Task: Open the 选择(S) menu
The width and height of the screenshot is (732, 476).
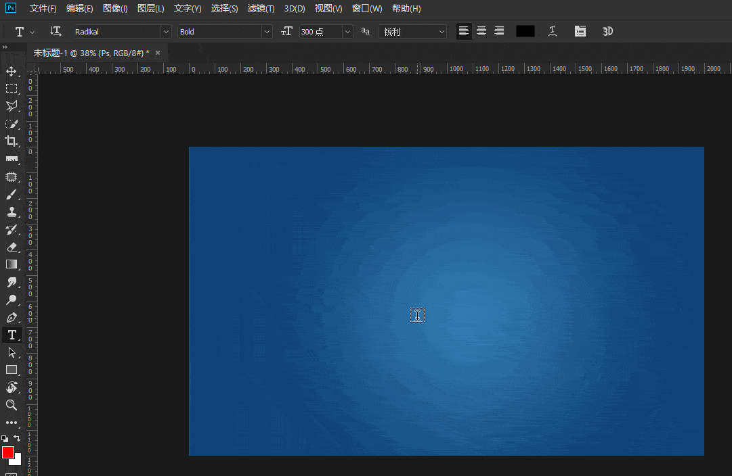Action: [x=224, y=8]
